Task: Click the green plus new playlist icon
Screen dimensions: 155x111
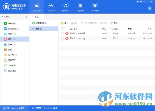Action: click(x=33, y=23)
